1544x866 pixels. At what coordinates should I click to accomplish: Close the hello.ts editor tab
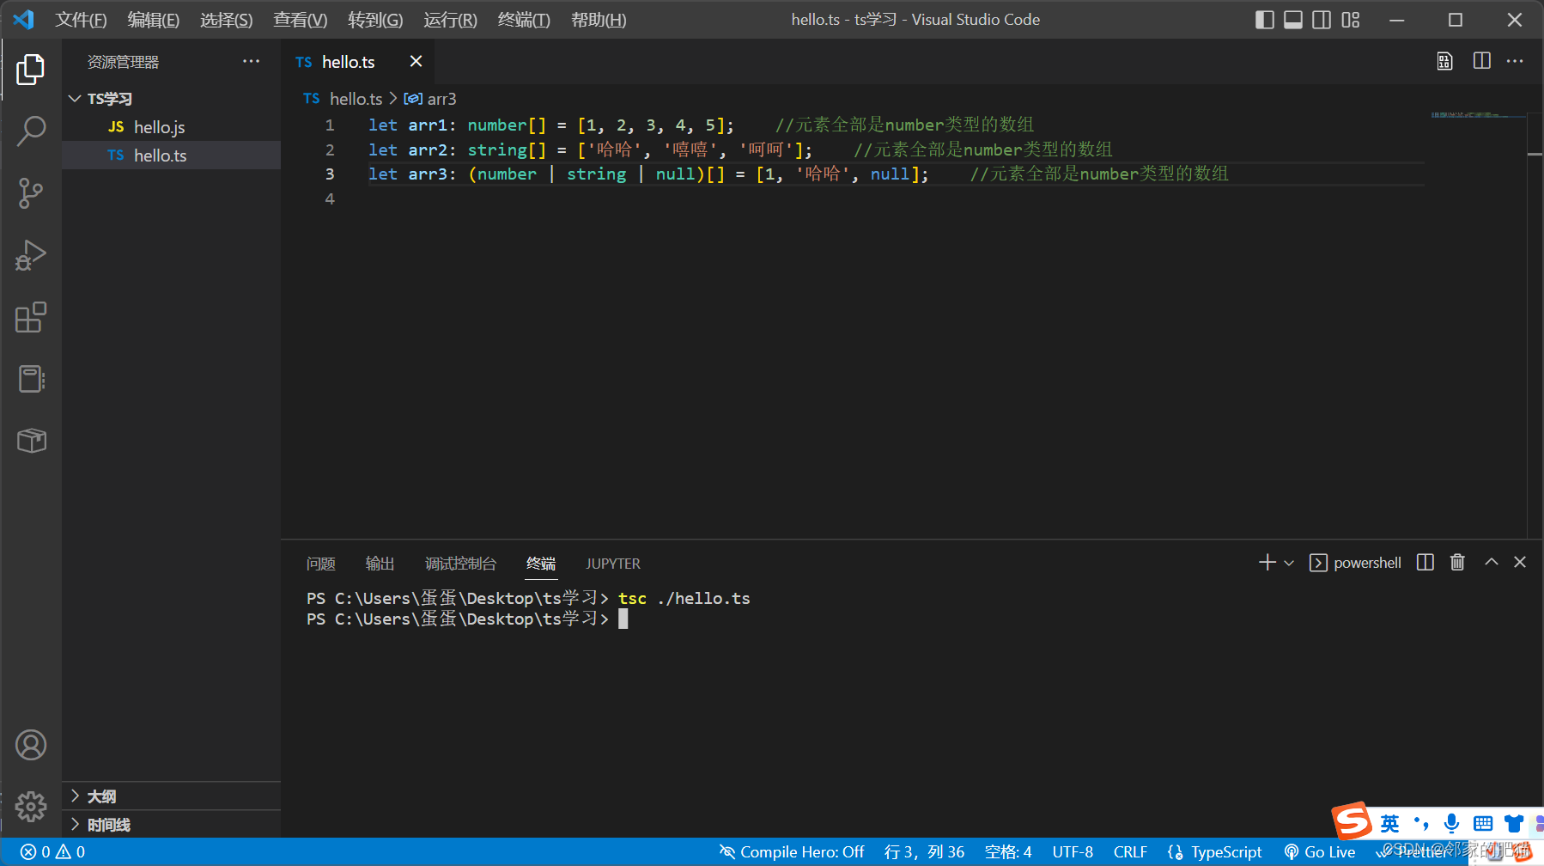tap(416, 61)
